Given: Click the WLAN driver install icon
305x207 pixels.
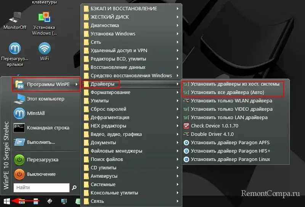Looking at the screenshot, I should click(x=186, y=101).
